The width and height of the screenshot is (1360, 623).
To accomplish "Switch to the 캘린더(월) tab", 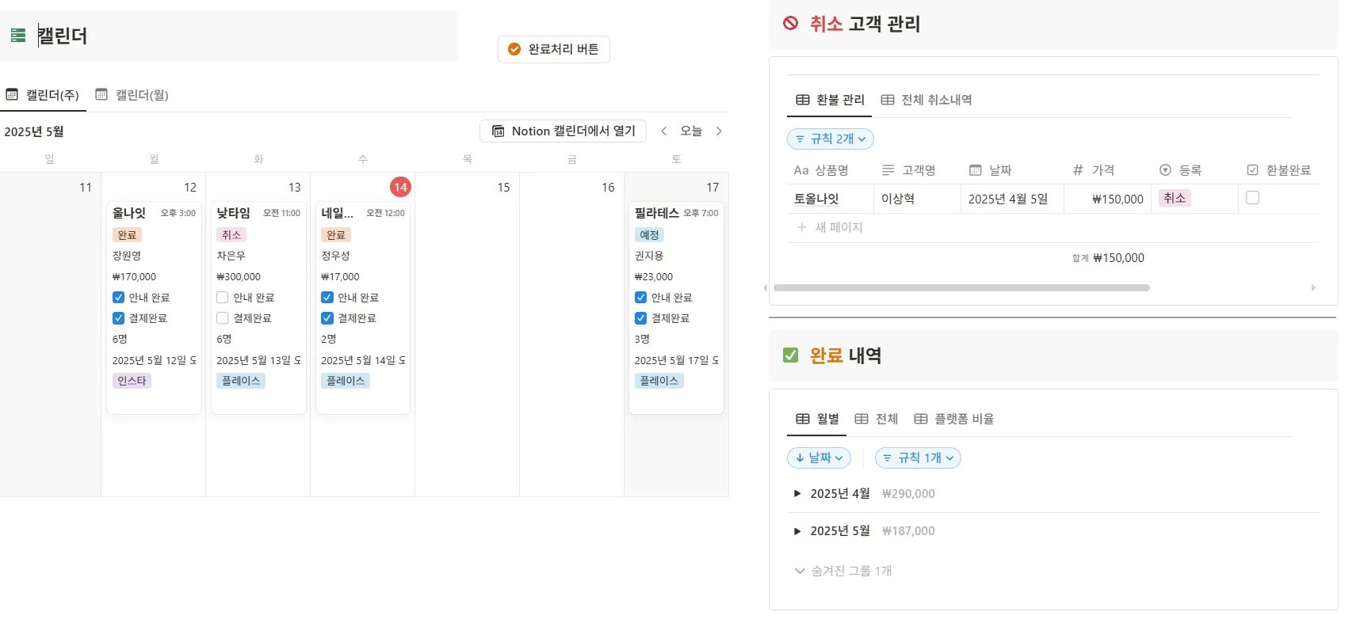I will pos(132,95).
